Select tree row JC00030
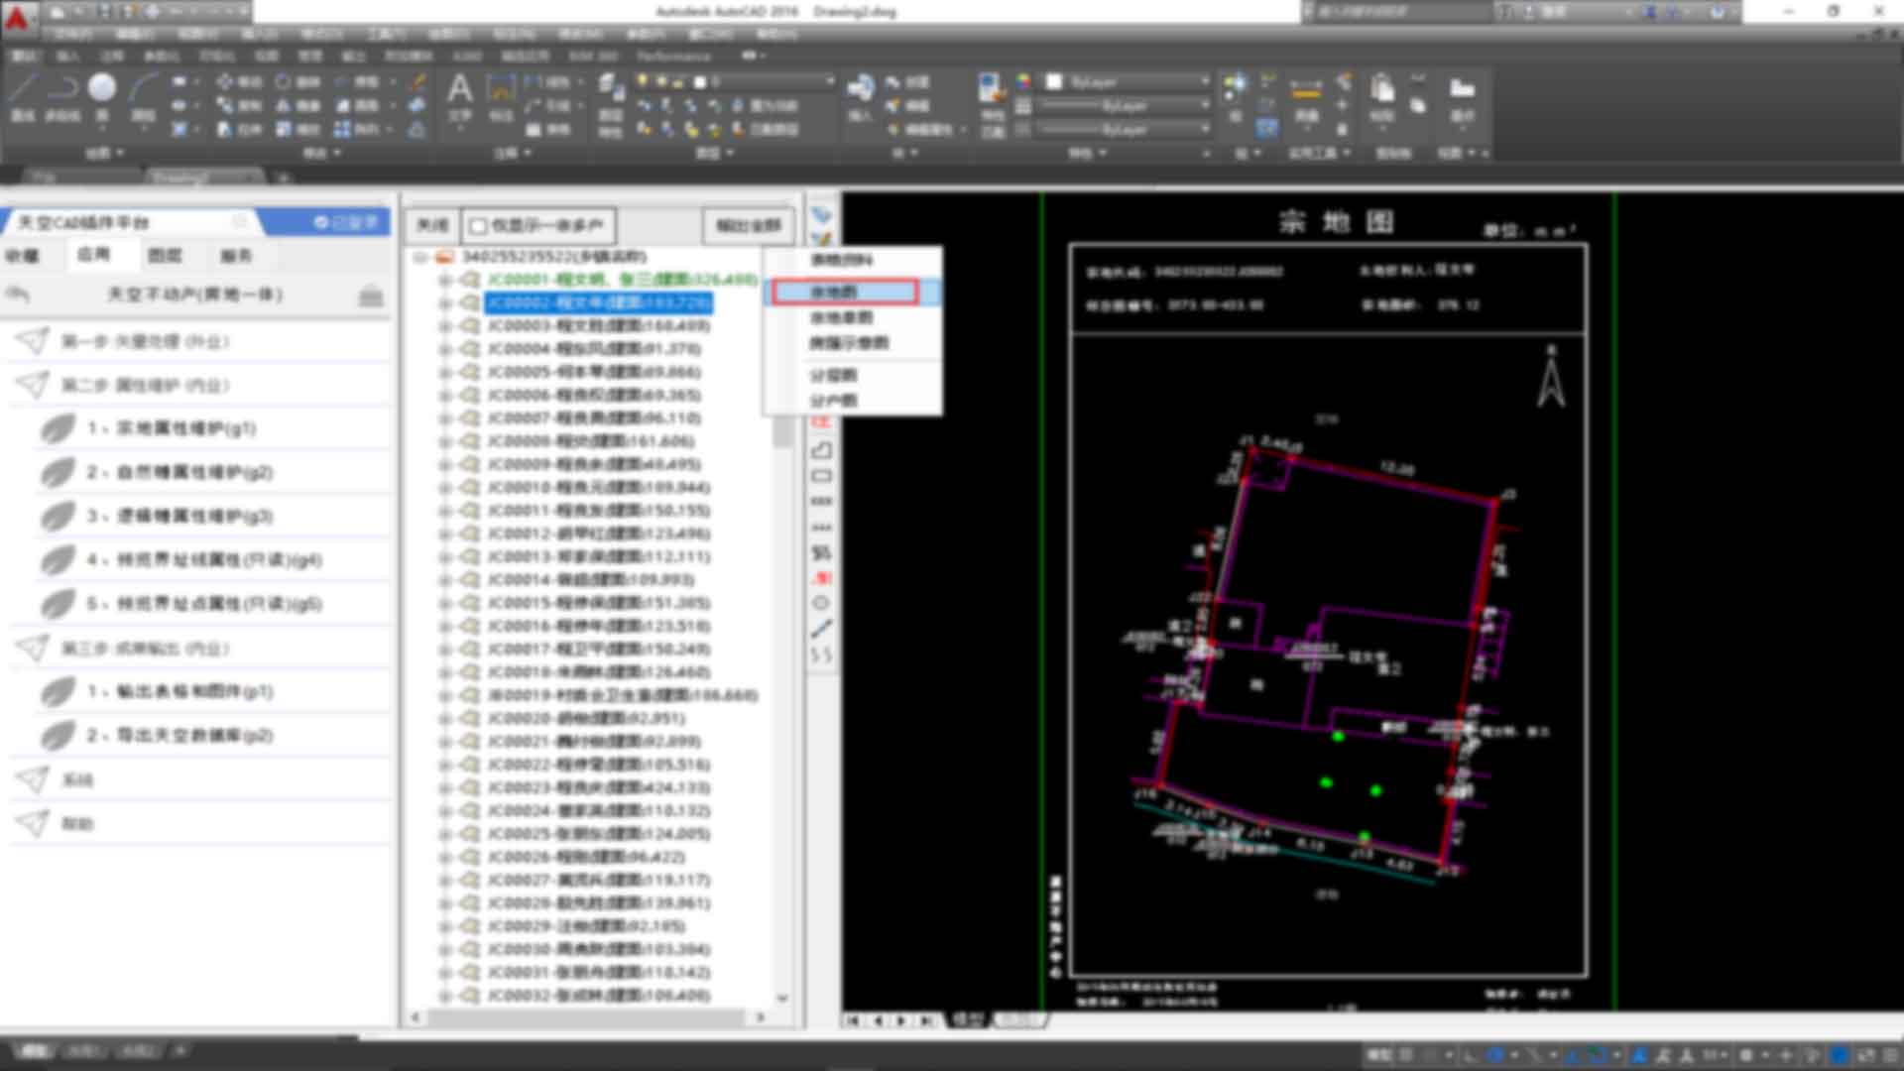The image size is (1904, 1071). pos(598,950)
